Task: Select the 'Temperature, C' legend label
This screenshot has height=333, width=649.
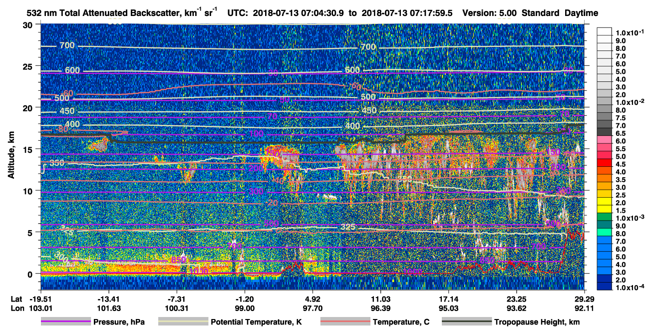Action: pos(401,323)
